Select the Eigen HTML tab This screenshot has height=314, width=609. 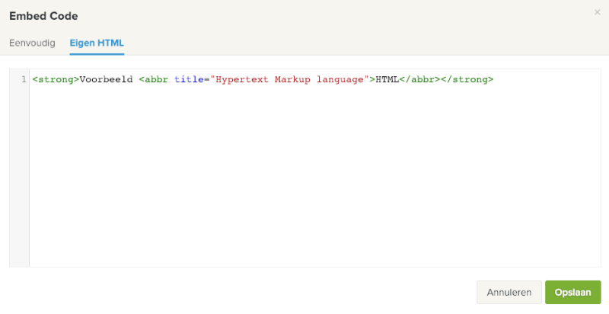coord(97,43)
